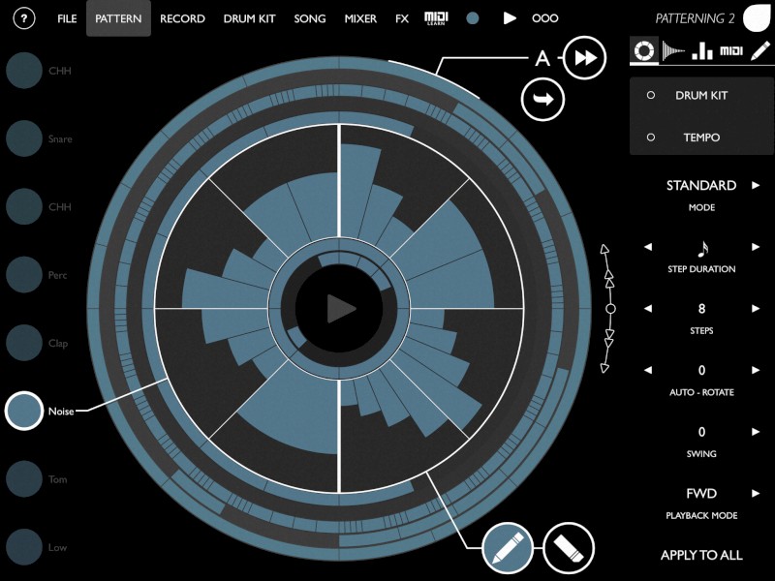The width and height of the screenshot is (775, 581).
Task: Click the curved arrow button
Action: point(542,100)
